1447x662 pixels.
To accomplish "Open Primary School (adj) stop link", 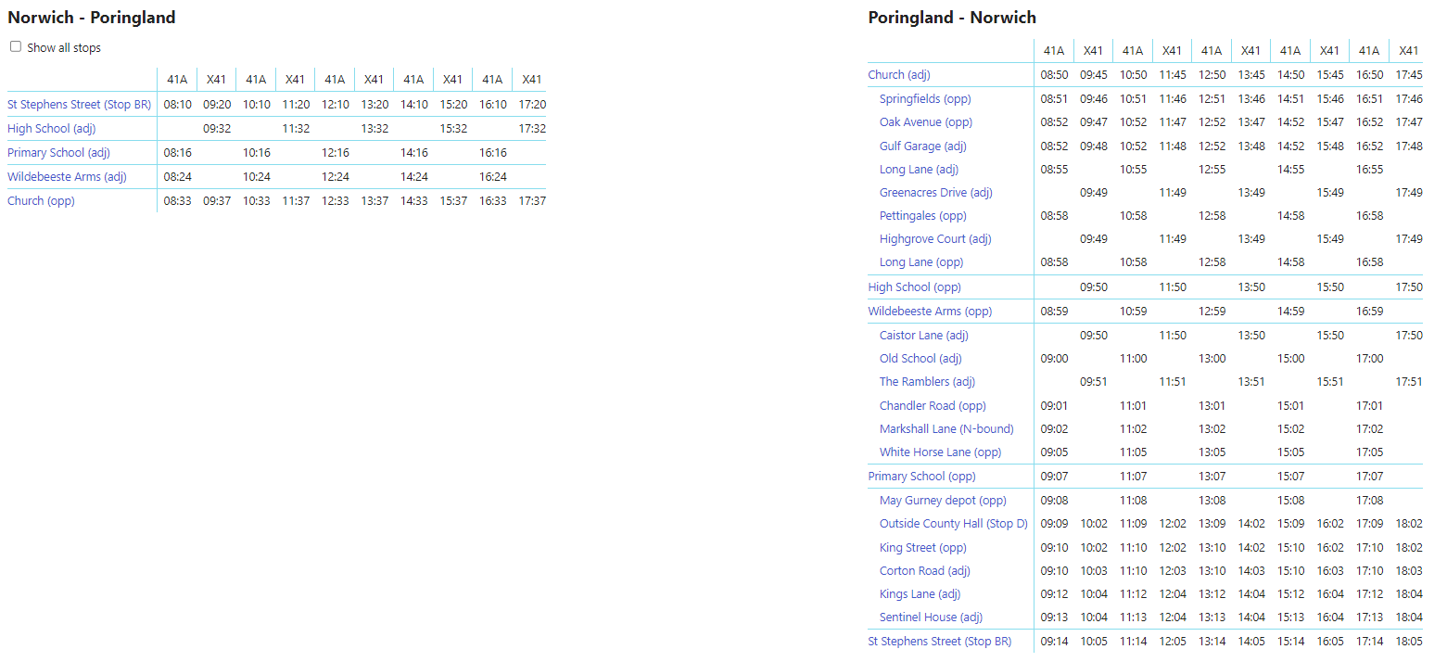I will (x=58, y=153).
